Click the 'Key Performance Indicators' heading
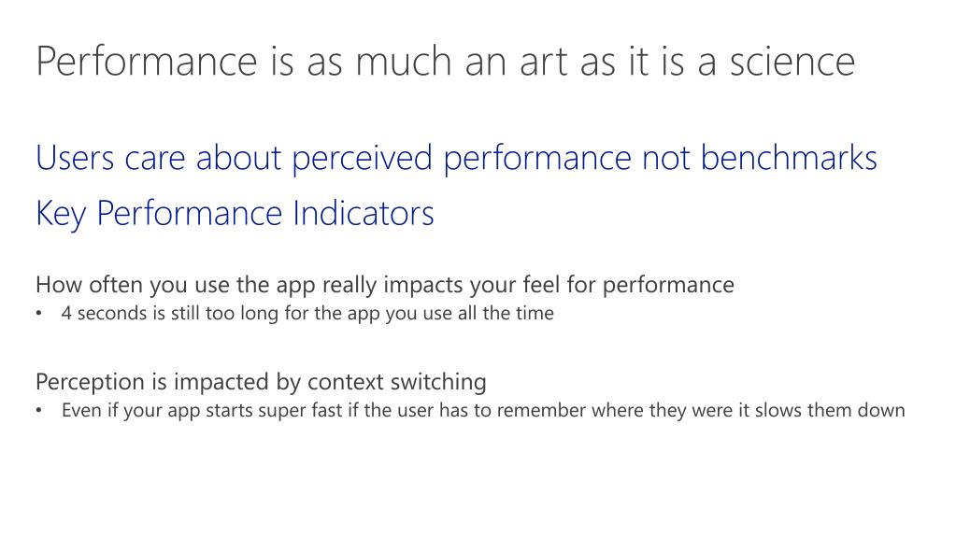Viewport: 956px width, 537px height. click(235, 214)
